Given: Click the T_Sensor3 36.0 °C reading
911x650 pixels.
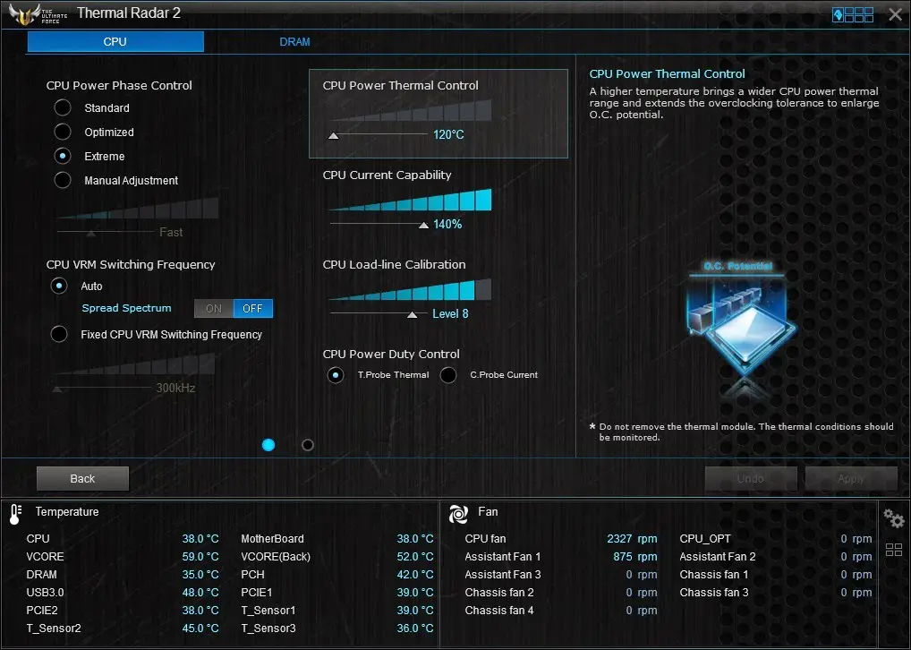Looking at the screenshot, I should point(415,629).
